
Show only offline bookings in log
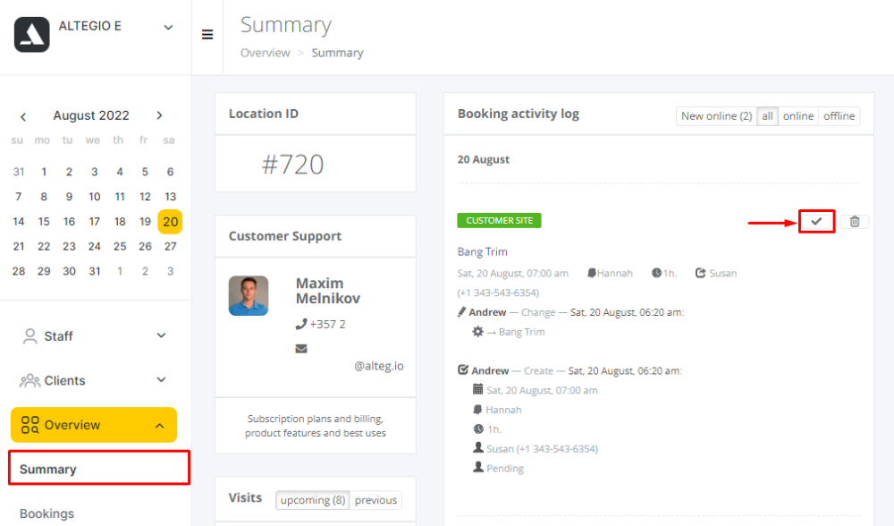(x=839, y=116)
